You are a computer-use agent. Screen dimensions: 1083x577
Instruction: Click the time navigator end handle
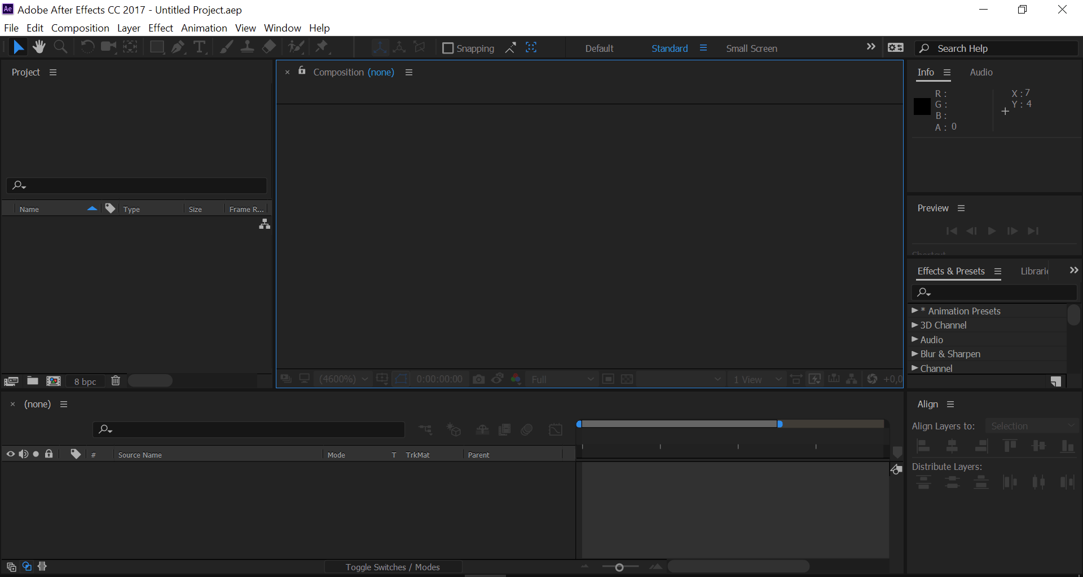pos(780,424)
